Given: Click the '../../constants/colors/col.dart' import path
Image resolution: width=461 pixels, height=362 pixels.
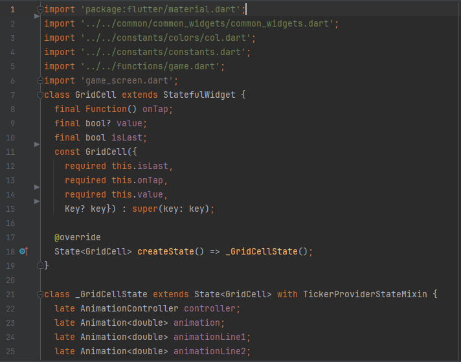Looking at the screenshot, I should pos(166,38).
